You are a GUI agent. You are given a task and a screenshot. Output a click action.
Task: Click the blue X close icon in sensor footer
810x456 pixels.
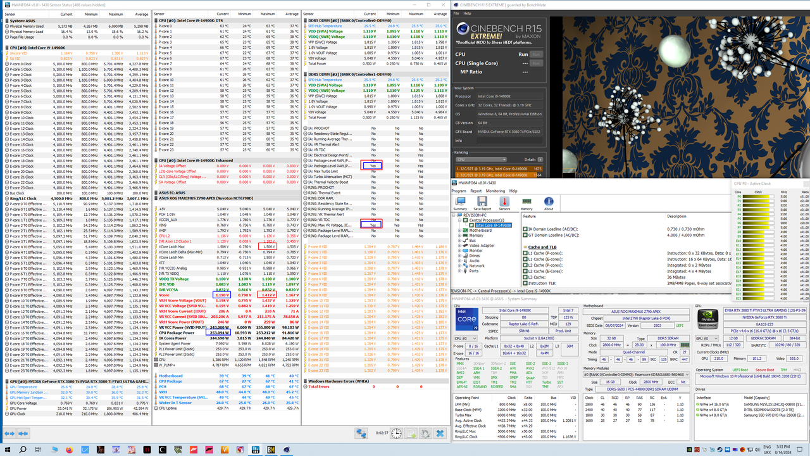coord(440,433)
